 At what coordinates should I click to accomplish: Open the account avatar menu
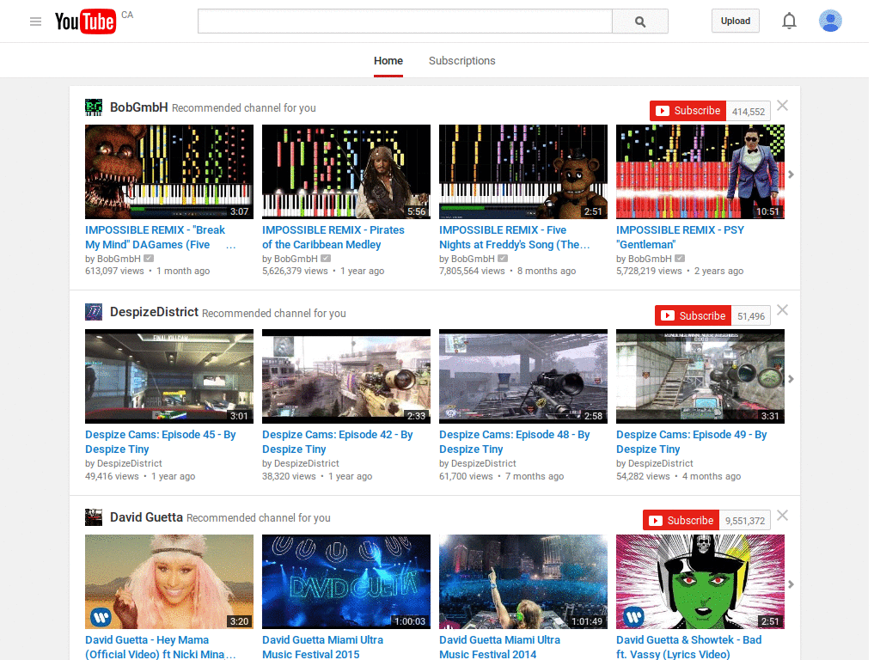(x=830, y=21)
